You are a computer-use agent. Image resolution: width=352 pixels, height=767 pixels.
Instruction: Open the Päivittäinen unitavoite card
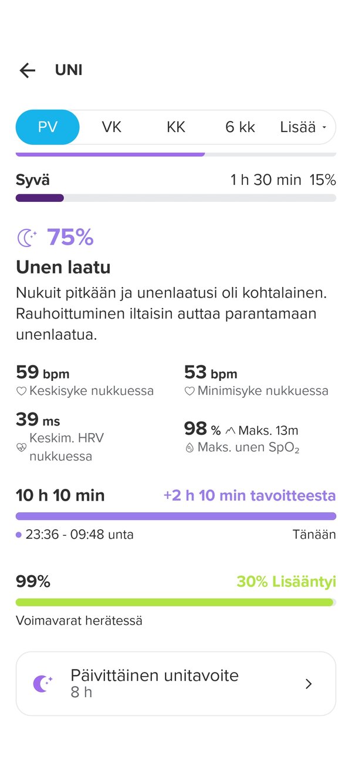(176, 684)
